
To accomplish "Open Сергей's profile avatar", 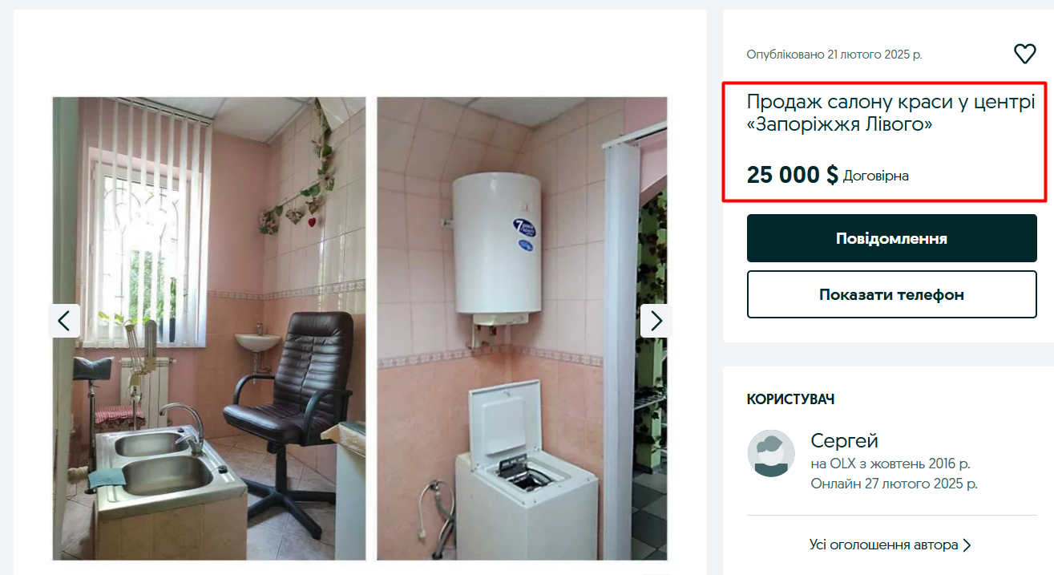I will pyautogui.click(x=771, y=453).
